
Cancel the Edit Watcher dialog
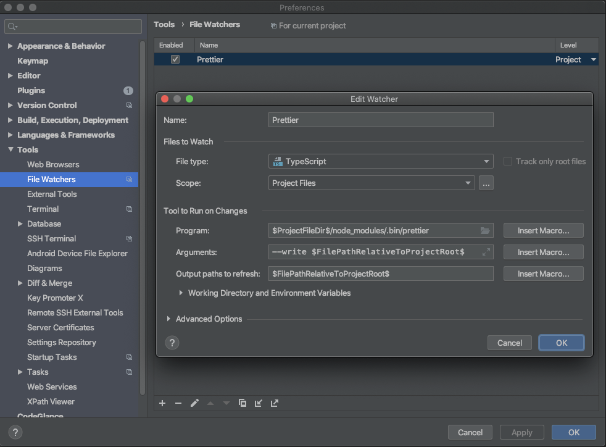[509, 343]
